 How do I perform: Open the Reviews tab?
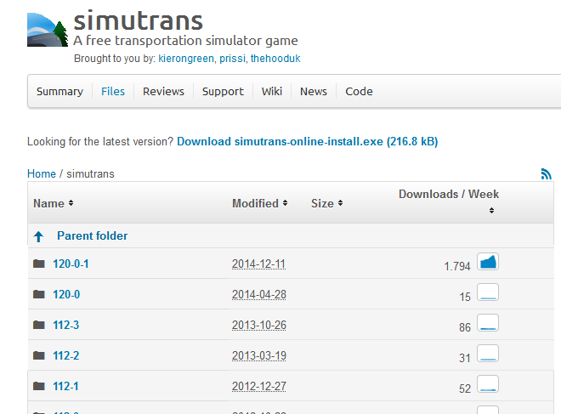[x=163, y=92]
